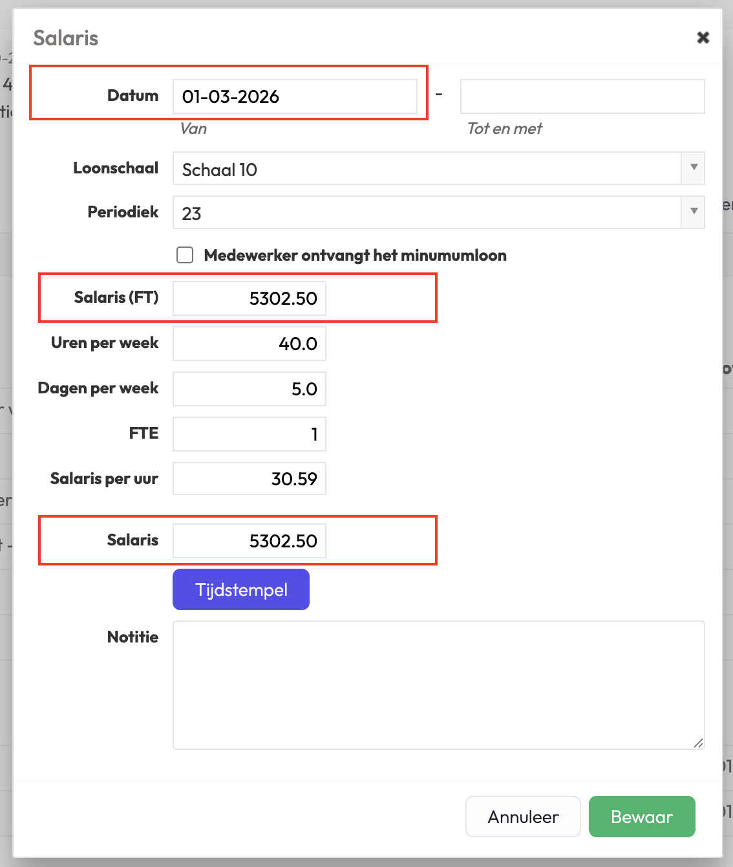This screenshot has width=733, height=867.
Task: Close the Salaris dialog with the X
Action: 703,38
